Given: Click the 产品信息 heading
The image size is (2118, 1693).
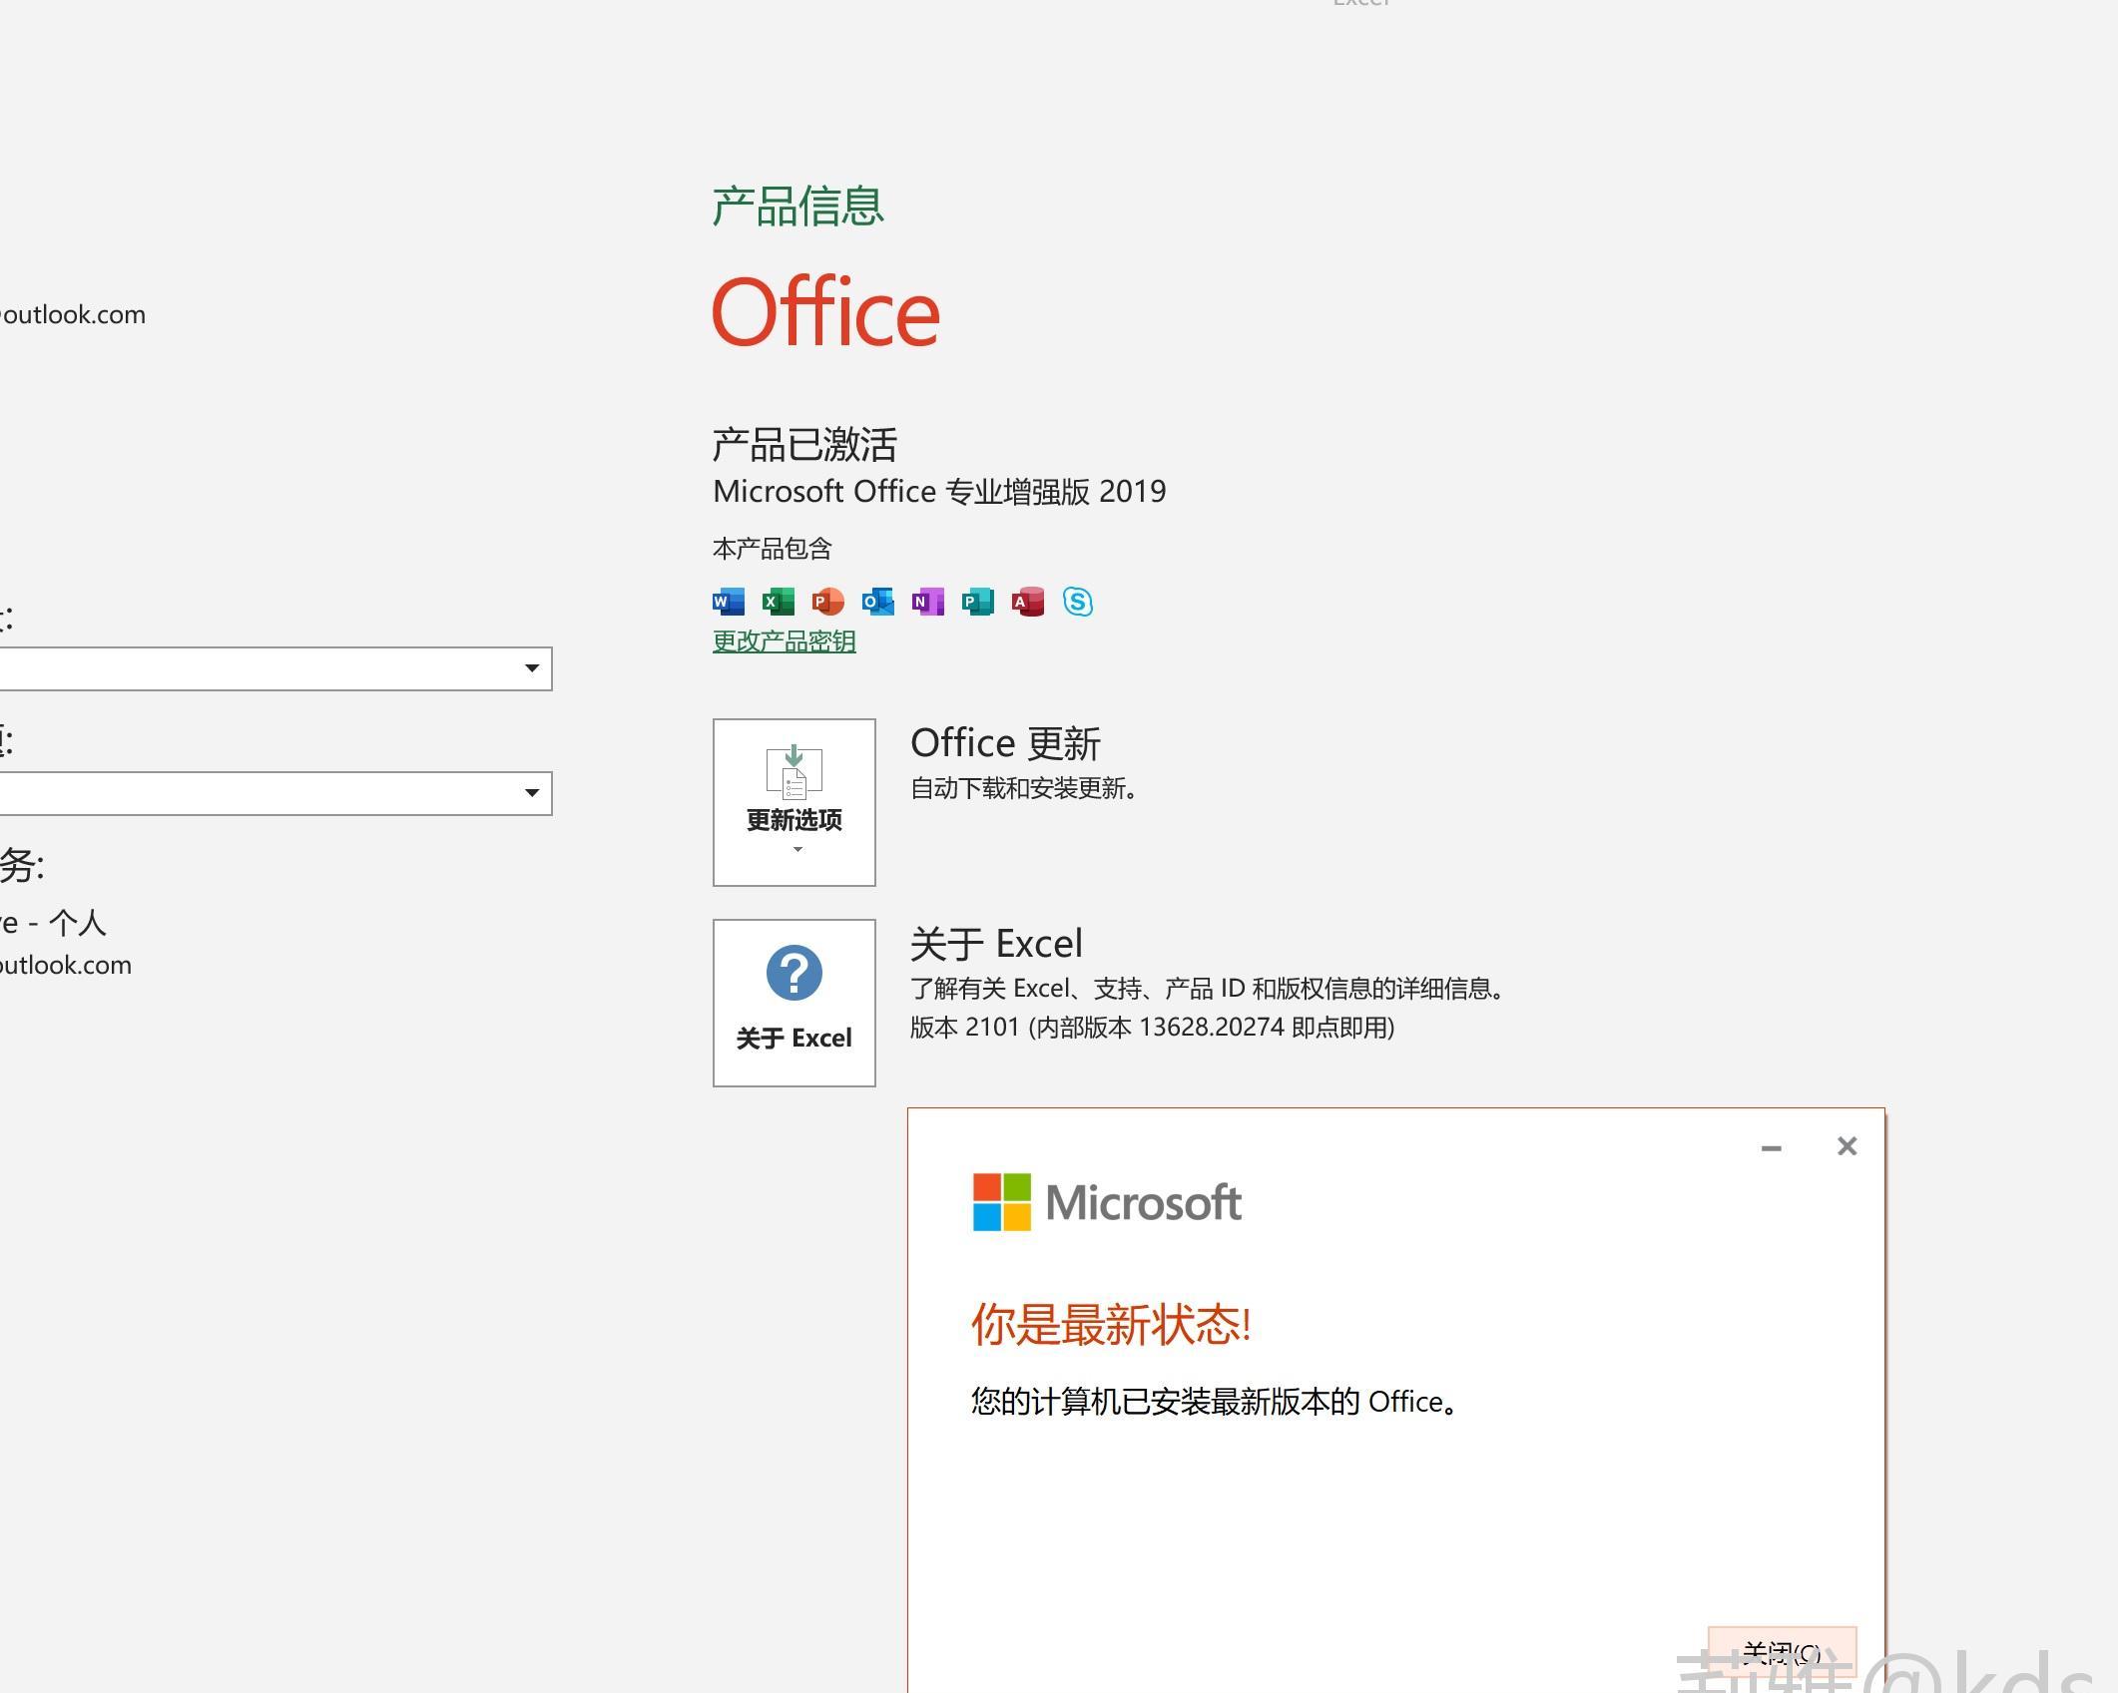Looking at the screenshot, I should pos(798,207).
